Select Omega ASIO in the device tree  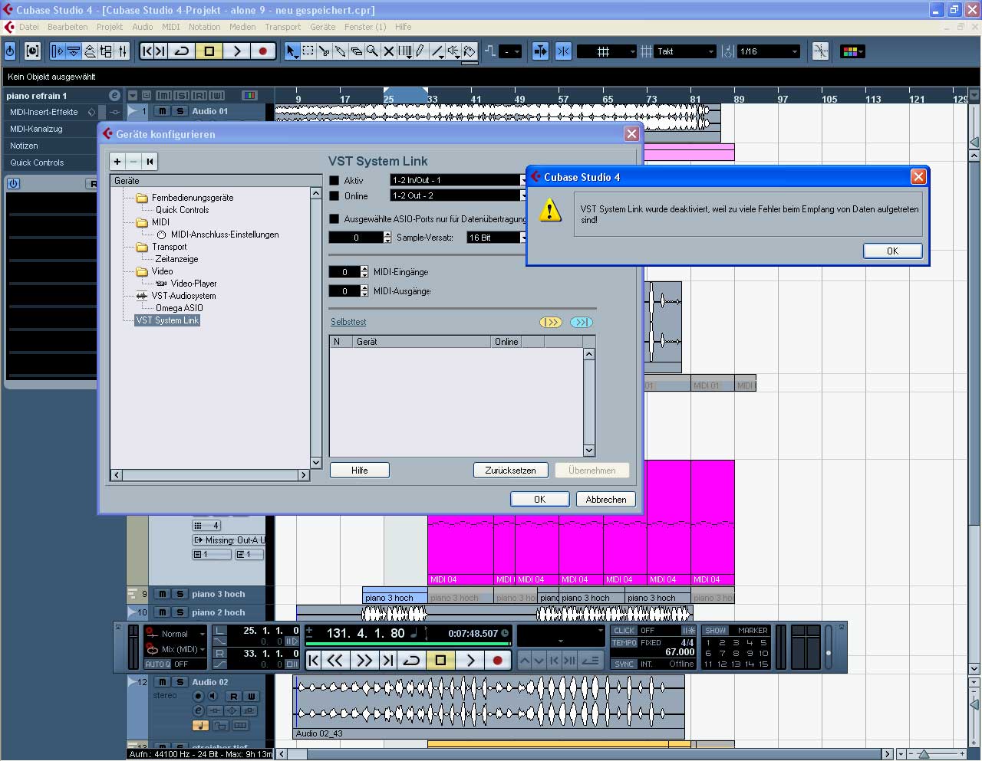(180, 308)
